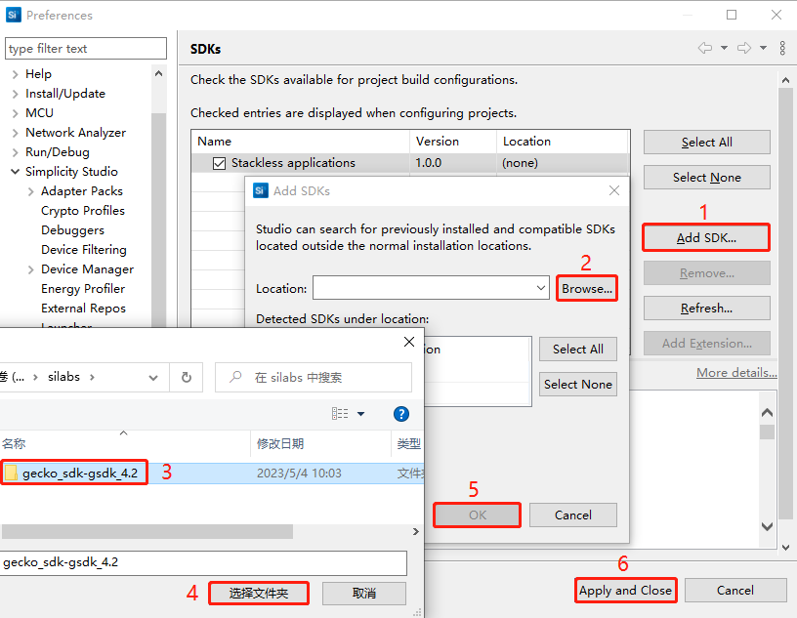Select the gecko_sdk-gsdk_4.2 folder icon

click(x=12, y=474)
